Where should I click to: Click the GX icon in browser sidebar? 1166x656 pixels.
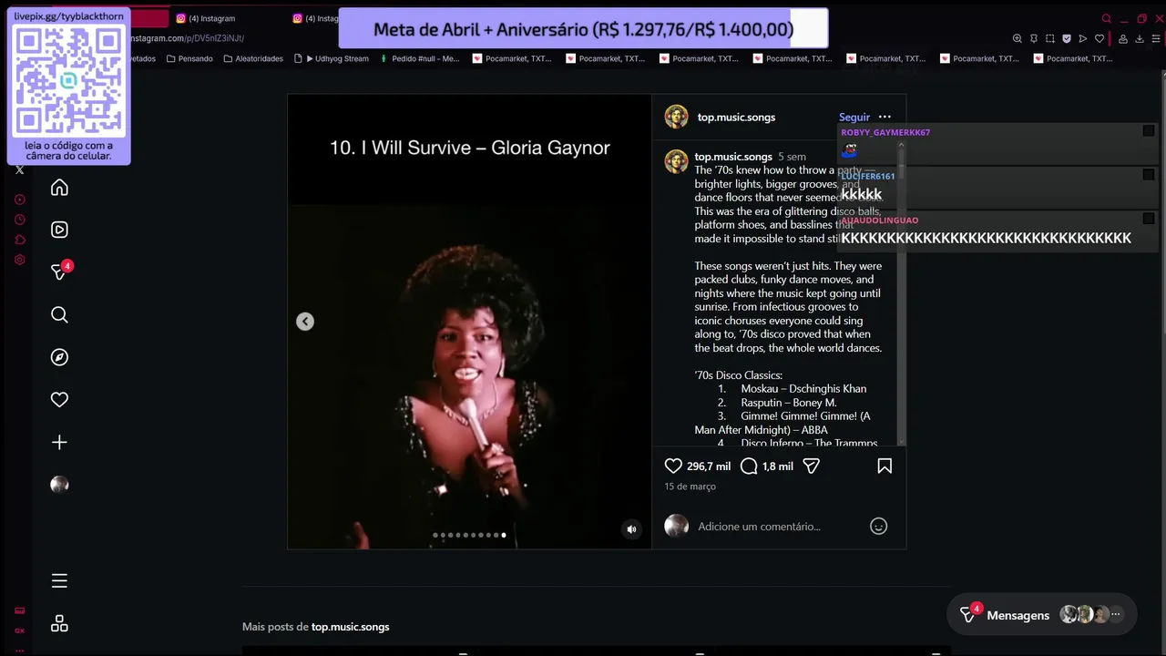point(20,630)
